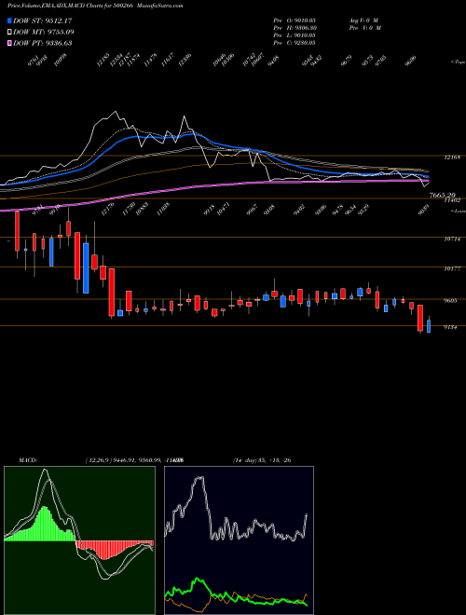The height and width of the screenshot is (615, 466).
Task: Click the 9134 price level label
Action: point(450,327)
